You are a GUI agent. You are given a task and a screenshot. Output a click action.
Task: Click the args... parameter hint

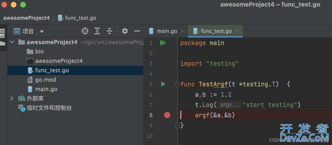coord(229,105)
